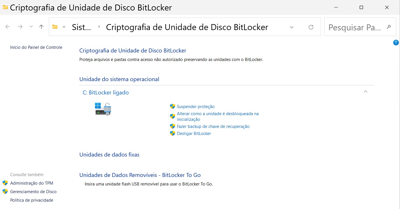Click Consulte também label

(x=27, y=175)
